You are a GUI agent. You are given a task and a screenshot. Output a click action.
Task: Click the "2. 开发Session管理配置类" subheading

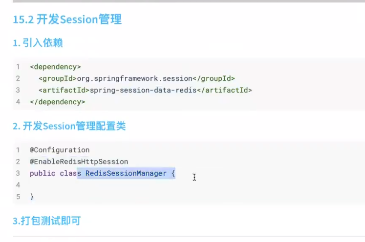coord(69,126)
